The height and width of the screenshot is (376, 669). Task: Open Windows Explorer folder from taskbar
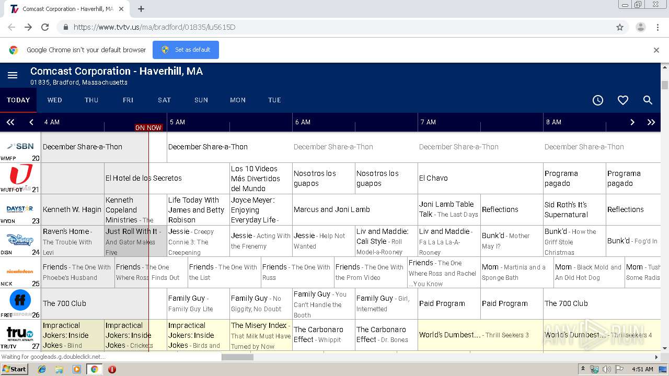[59, 369]
